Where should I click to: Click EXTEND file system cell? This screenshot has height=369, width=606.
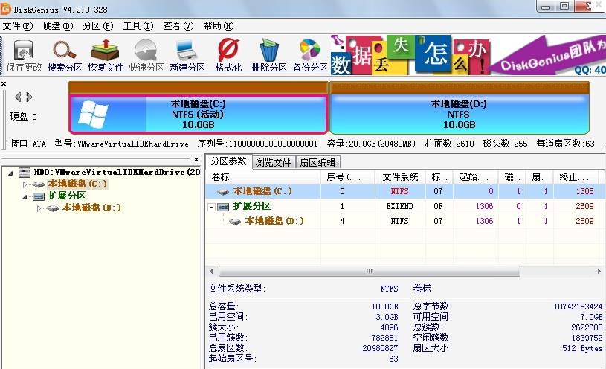pyautogui.click(x=399, y=206)
